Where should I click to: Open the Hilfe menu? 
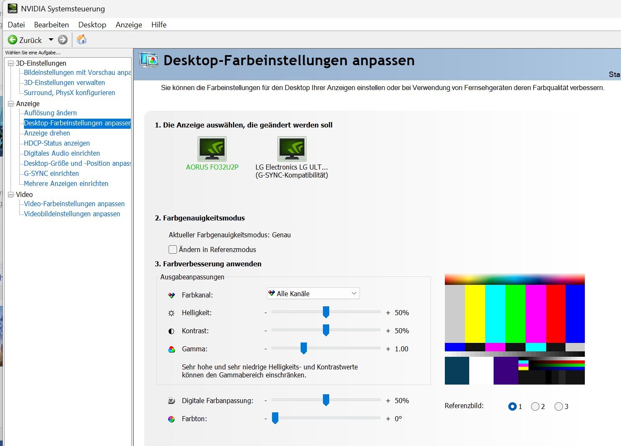click(x=159, y=25)
